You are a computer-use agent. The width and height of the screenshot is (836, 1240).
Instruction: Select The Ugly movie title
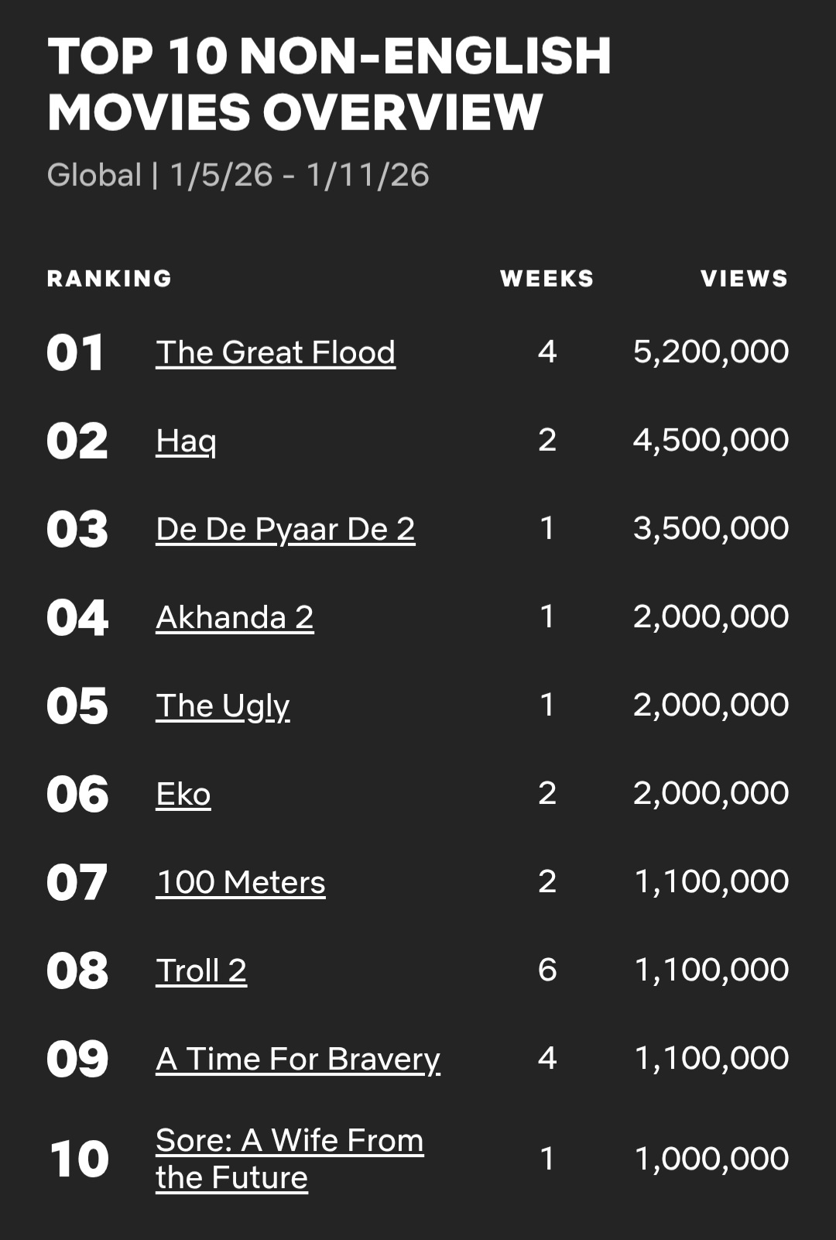point(223,706)
